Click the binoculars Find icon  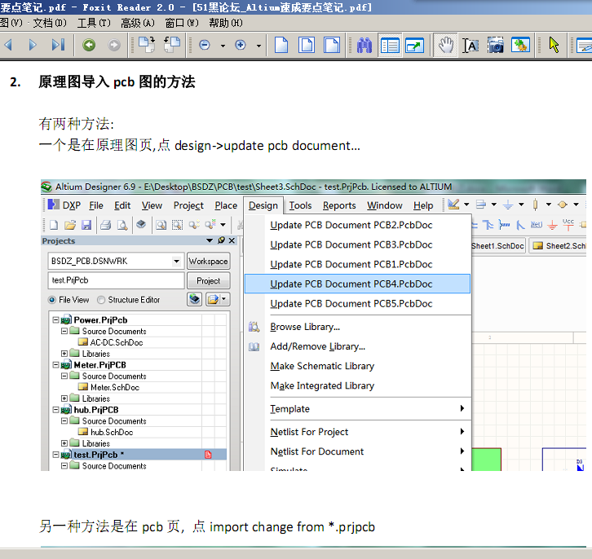point(364,46)
